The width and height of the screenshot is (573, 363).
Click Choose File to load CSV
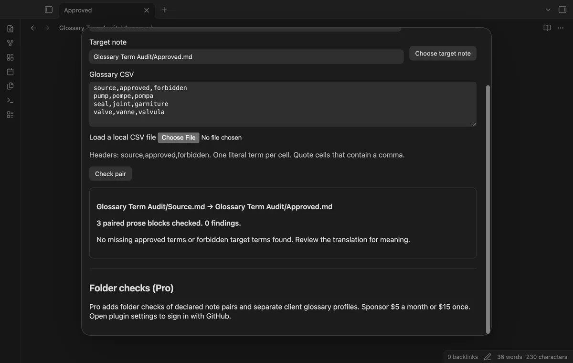click(179, 138)
